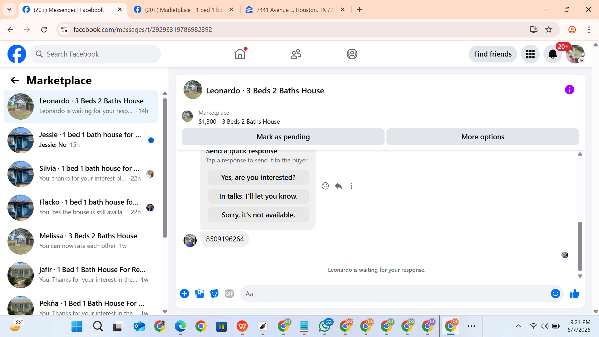Open the account profile picture menu
The height and width of the screenshot is (337, 599).
[x=575, y=54]
